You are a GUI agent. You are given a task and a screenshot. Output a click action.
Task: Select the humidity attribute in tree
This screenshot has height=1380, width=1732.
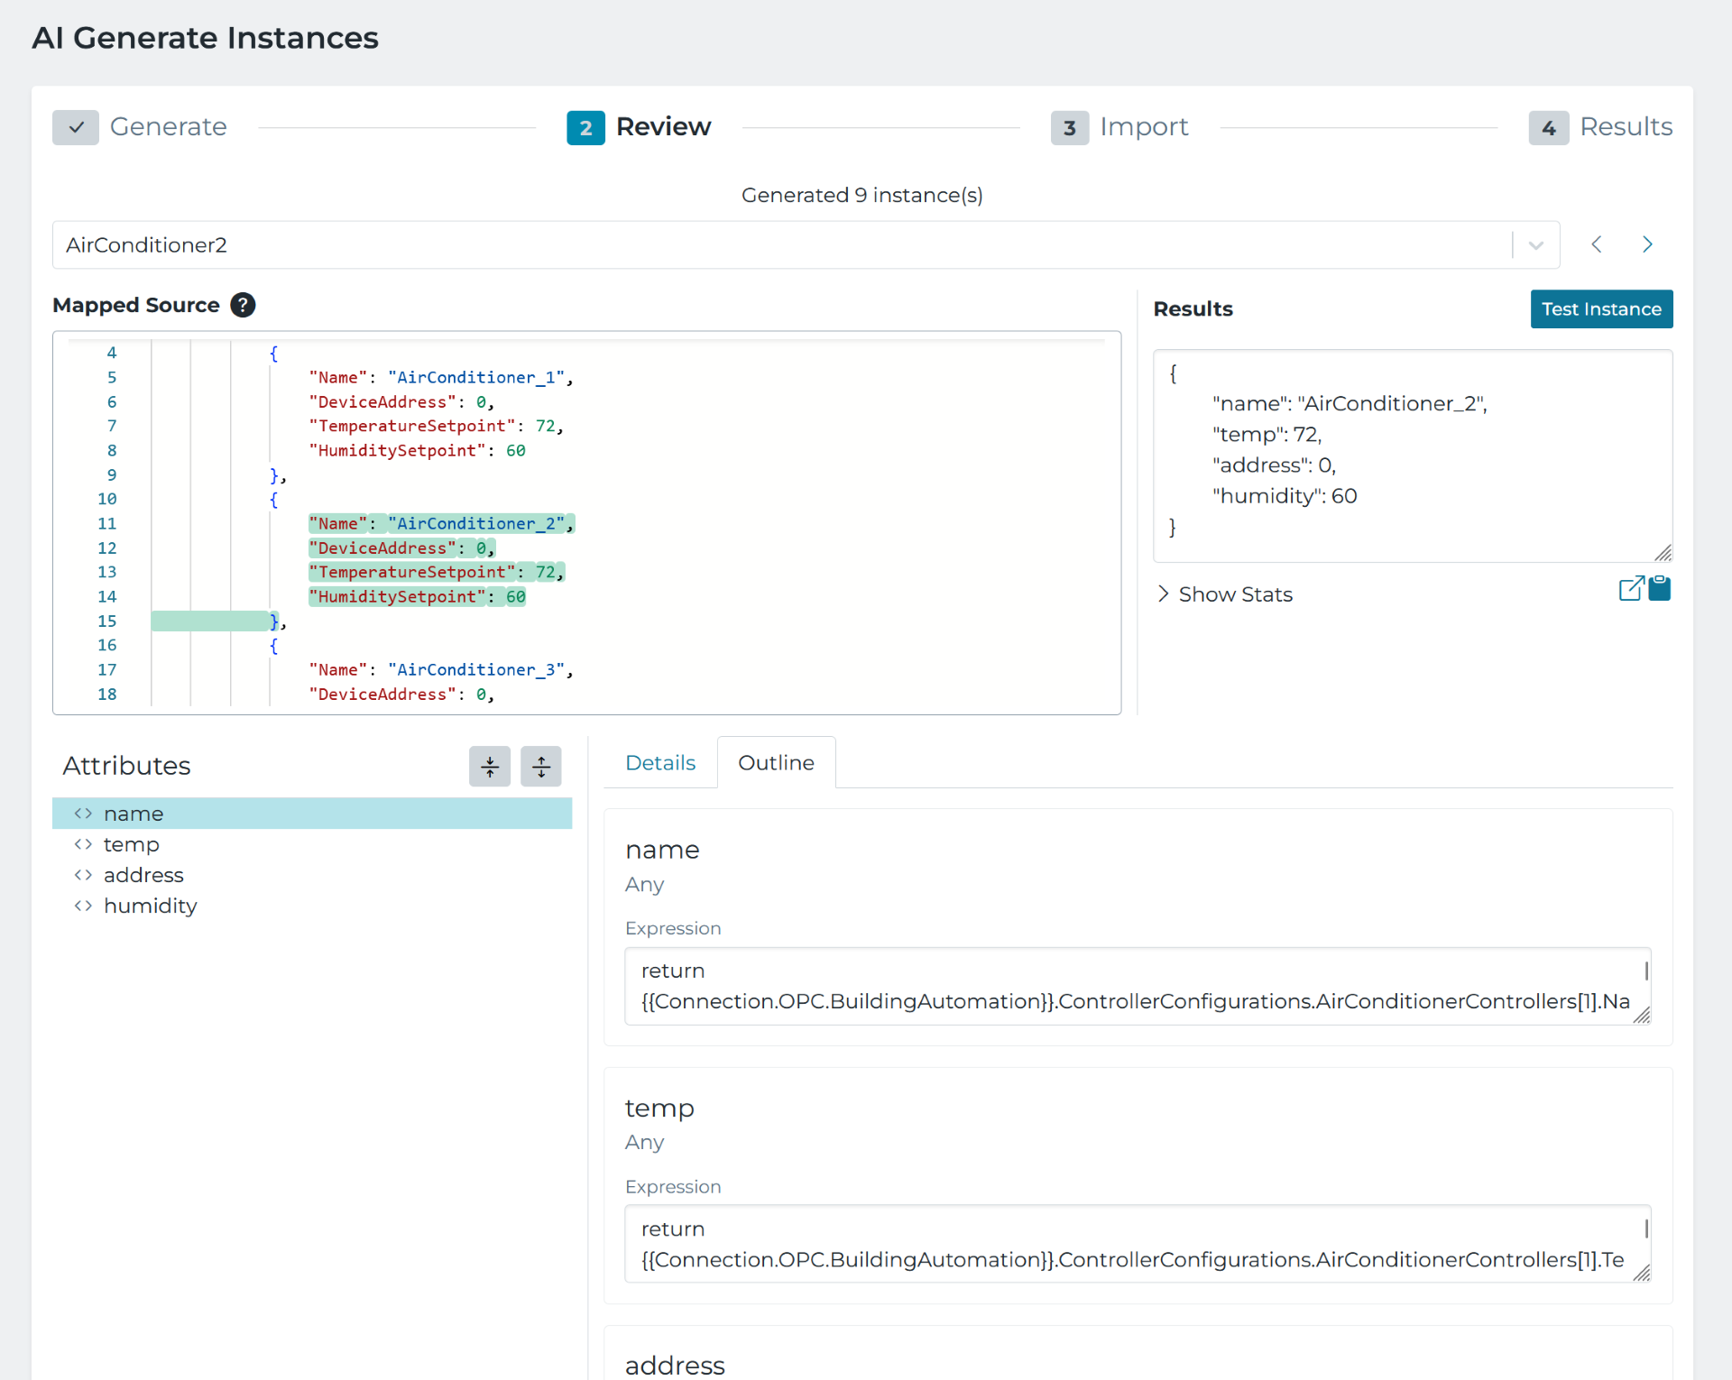(x=150, y=906)
